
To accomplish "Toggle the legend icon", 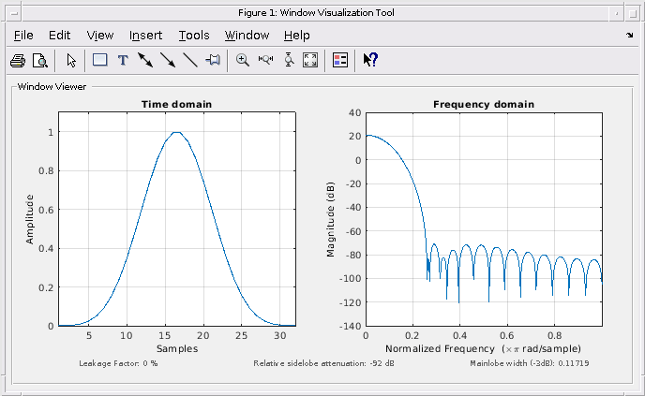I will click(x=340, y=60).
